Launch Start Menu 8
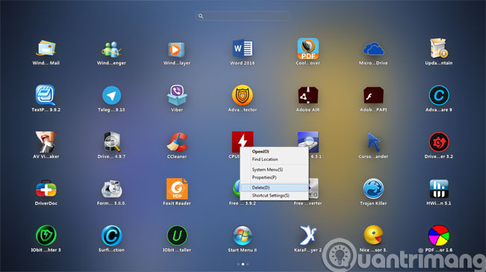The width and height of the screenshot is (486, 272). [x=242, y=235]
